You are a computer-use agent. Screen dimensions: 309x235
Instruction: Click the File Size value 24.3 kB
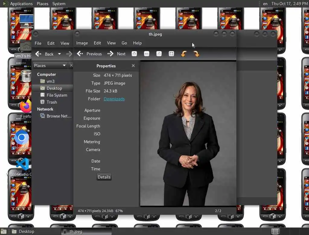coord(110,91)
